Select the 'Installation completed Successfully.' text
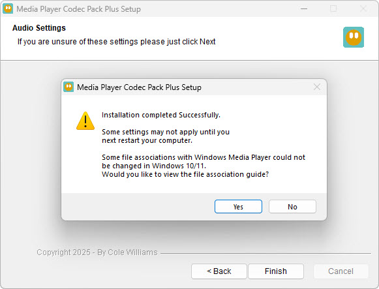This screenshot has width=379, height=289. click(x=161, y=115)
